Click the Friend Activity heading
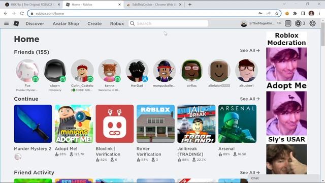 coord(34,173)
